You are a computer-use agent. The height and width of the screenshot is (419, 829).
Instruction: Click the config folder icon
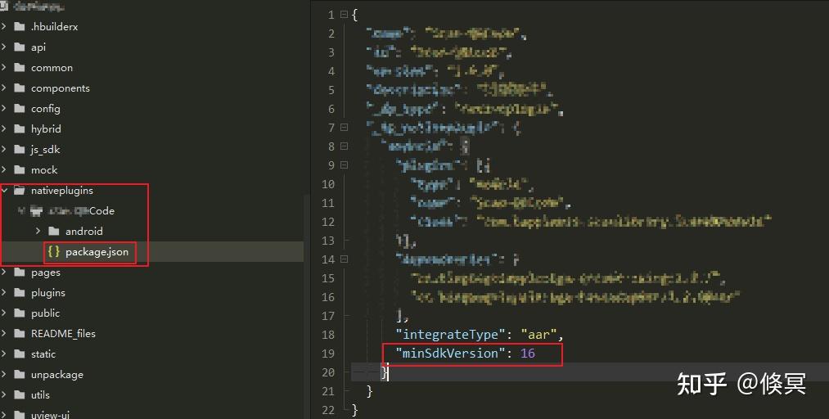pos(20,108)
